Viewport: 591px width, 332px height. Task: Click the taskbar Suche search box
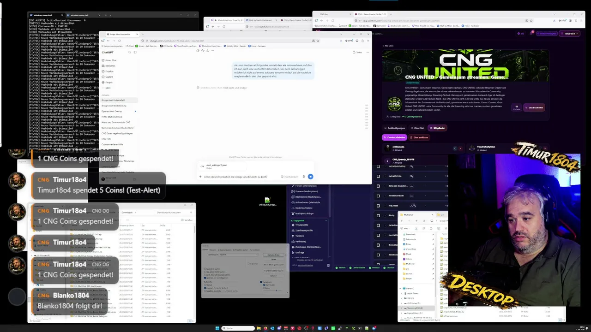pyautogui.click(x=238, y=328)
